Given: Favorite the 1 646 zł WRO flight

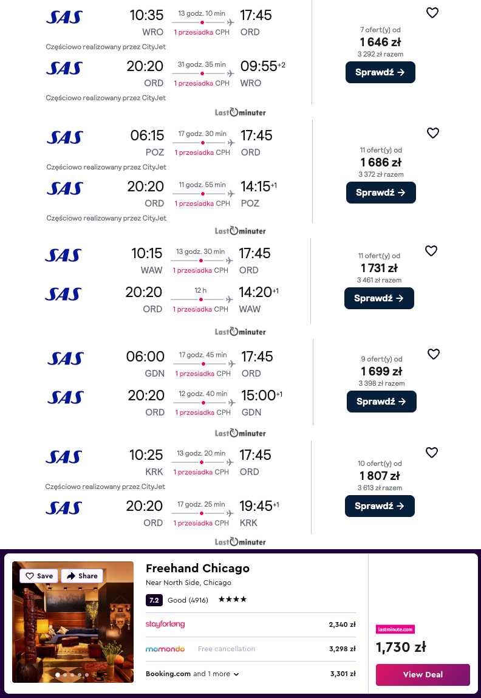Looking at the screenshot, I should coord(432,13).
